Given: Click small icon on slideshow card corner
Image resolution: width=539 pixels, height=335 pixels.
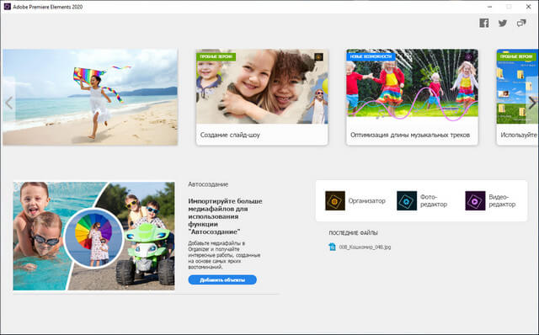Looking at the screenshot, I should pyautogui.click(x=318, y=56).
